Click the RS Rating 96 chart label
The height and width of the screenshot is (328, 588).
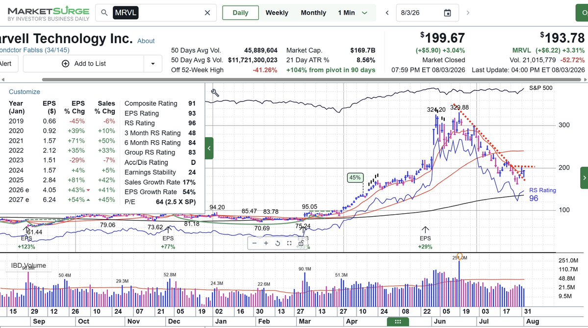tap(542, 194)
